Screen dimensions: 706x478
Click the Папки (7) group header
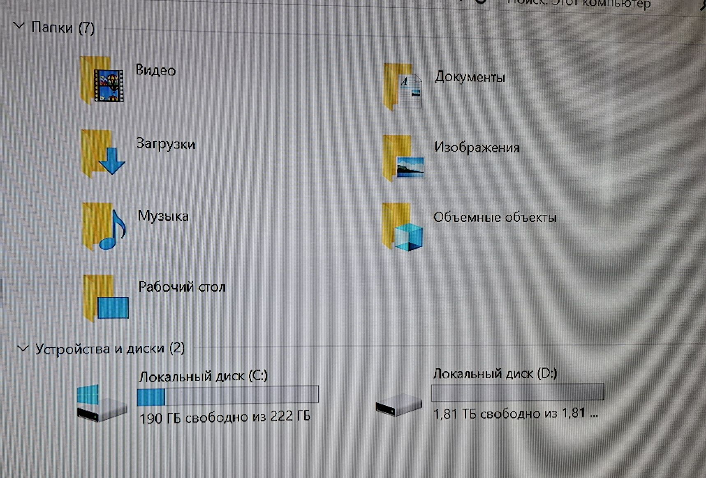63,28
